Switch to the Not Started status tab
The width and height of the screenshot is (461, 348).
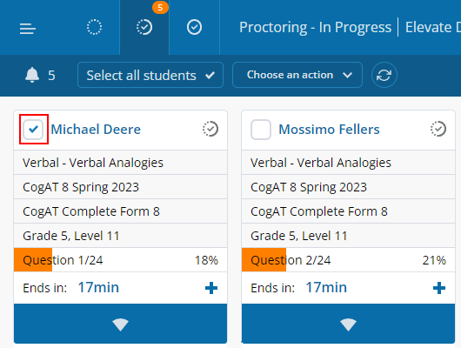[x=95, y=27]
